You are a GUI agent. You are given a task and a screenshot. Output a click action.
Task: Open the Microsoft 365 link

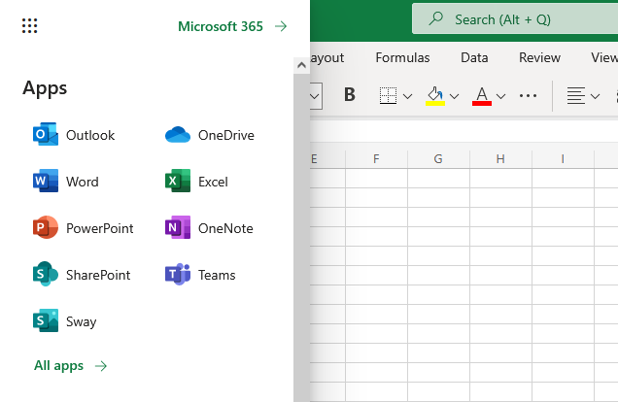point(232,26)
